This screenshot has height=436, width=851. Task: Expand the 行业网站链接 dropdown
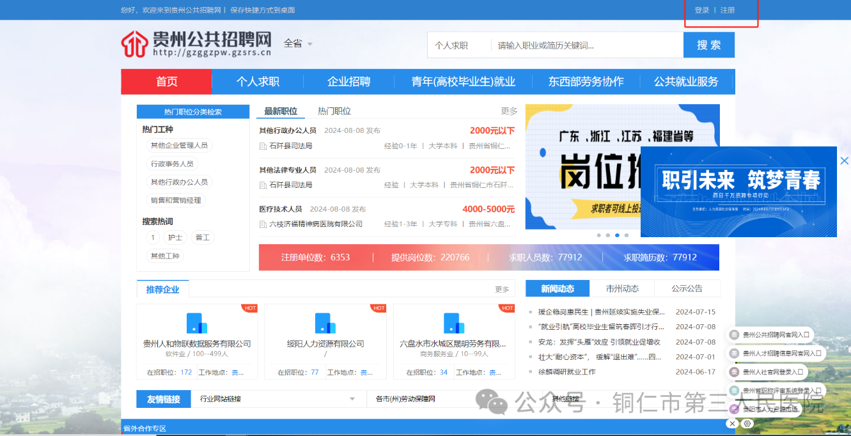(352, 400)
